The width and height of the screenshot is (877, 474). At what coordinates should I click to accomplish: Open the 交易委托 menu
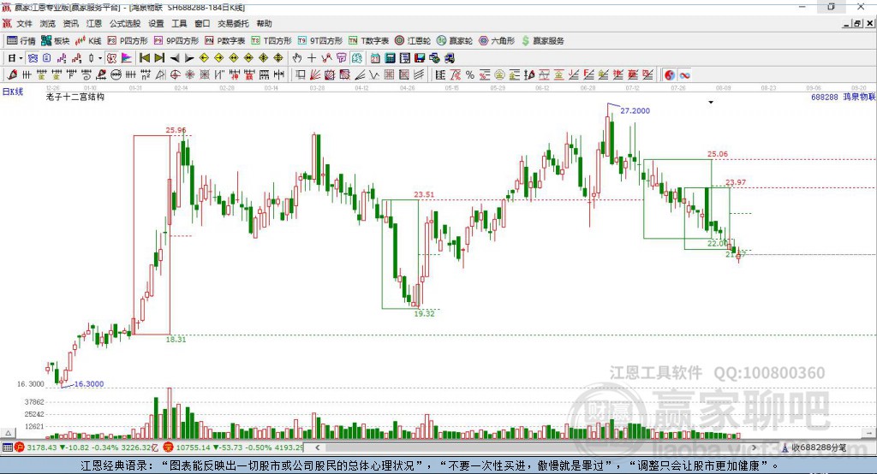point(233,23)
